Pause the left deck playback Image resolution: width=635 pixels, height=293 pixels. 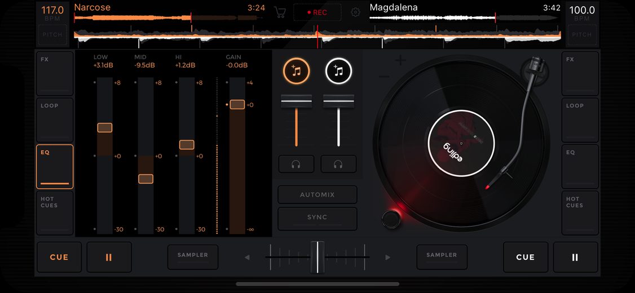(109, 257)
